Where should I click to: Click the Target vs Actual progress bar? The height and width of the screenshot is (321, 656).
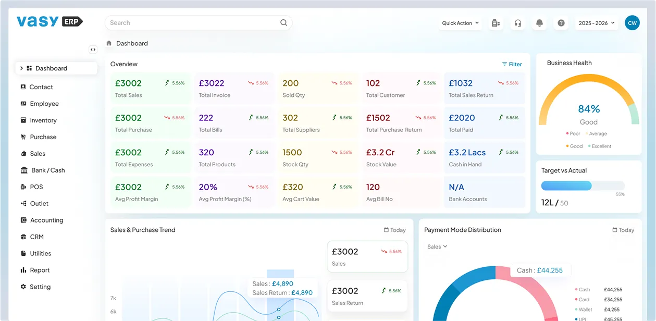click(x=582, y=186)
